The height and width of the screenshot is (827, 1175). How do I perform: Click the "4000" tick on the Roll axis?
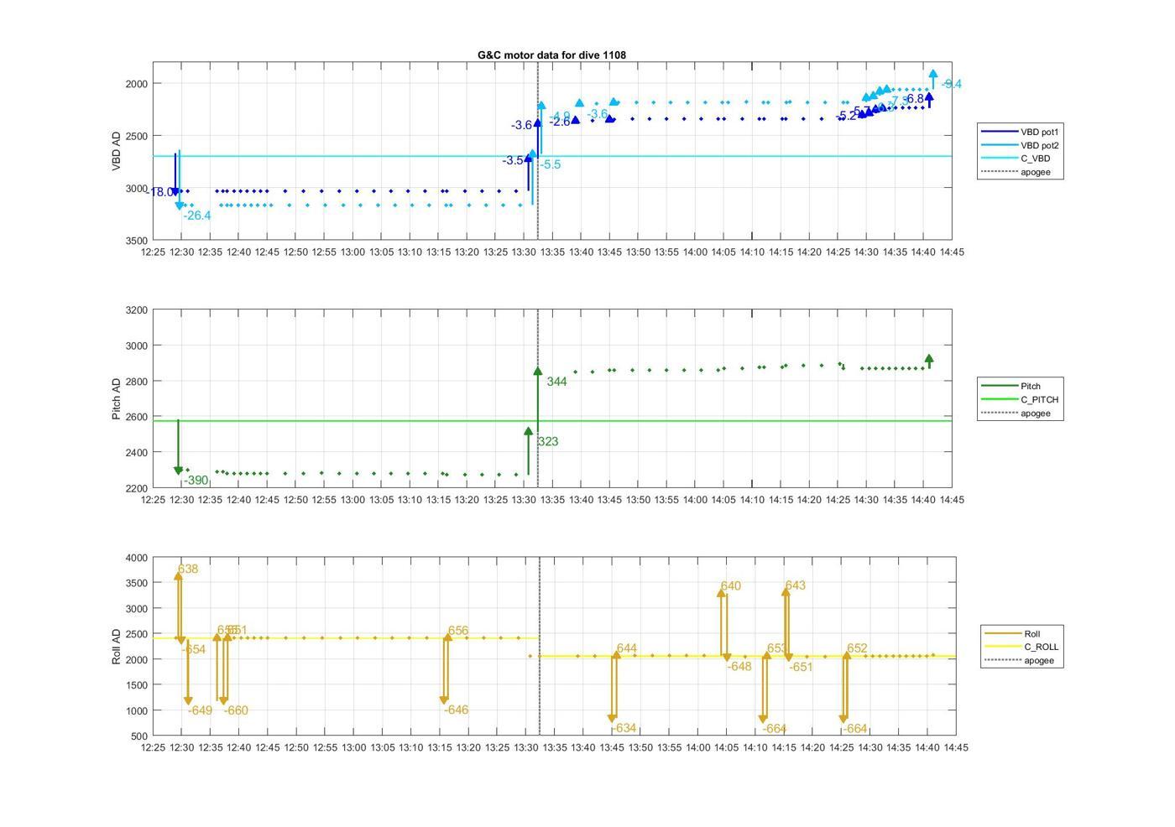point(136,558)
